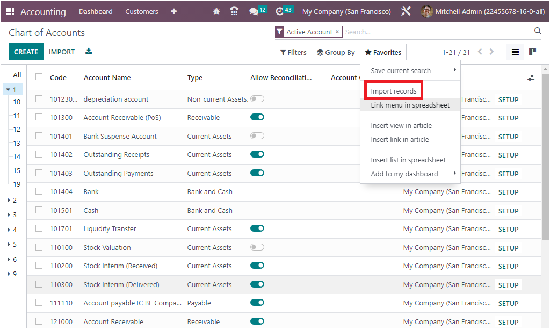Open activities clock with 43 items
550x329 pixels.
tap(284, 11)
